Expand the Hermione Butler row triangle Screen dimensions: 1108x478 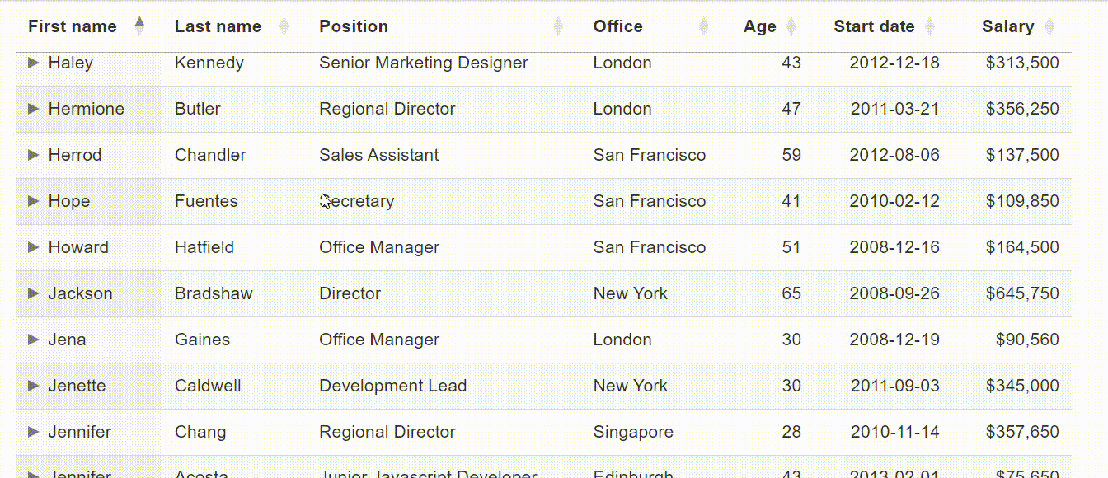pyautogui.click(x=34, y=109)
